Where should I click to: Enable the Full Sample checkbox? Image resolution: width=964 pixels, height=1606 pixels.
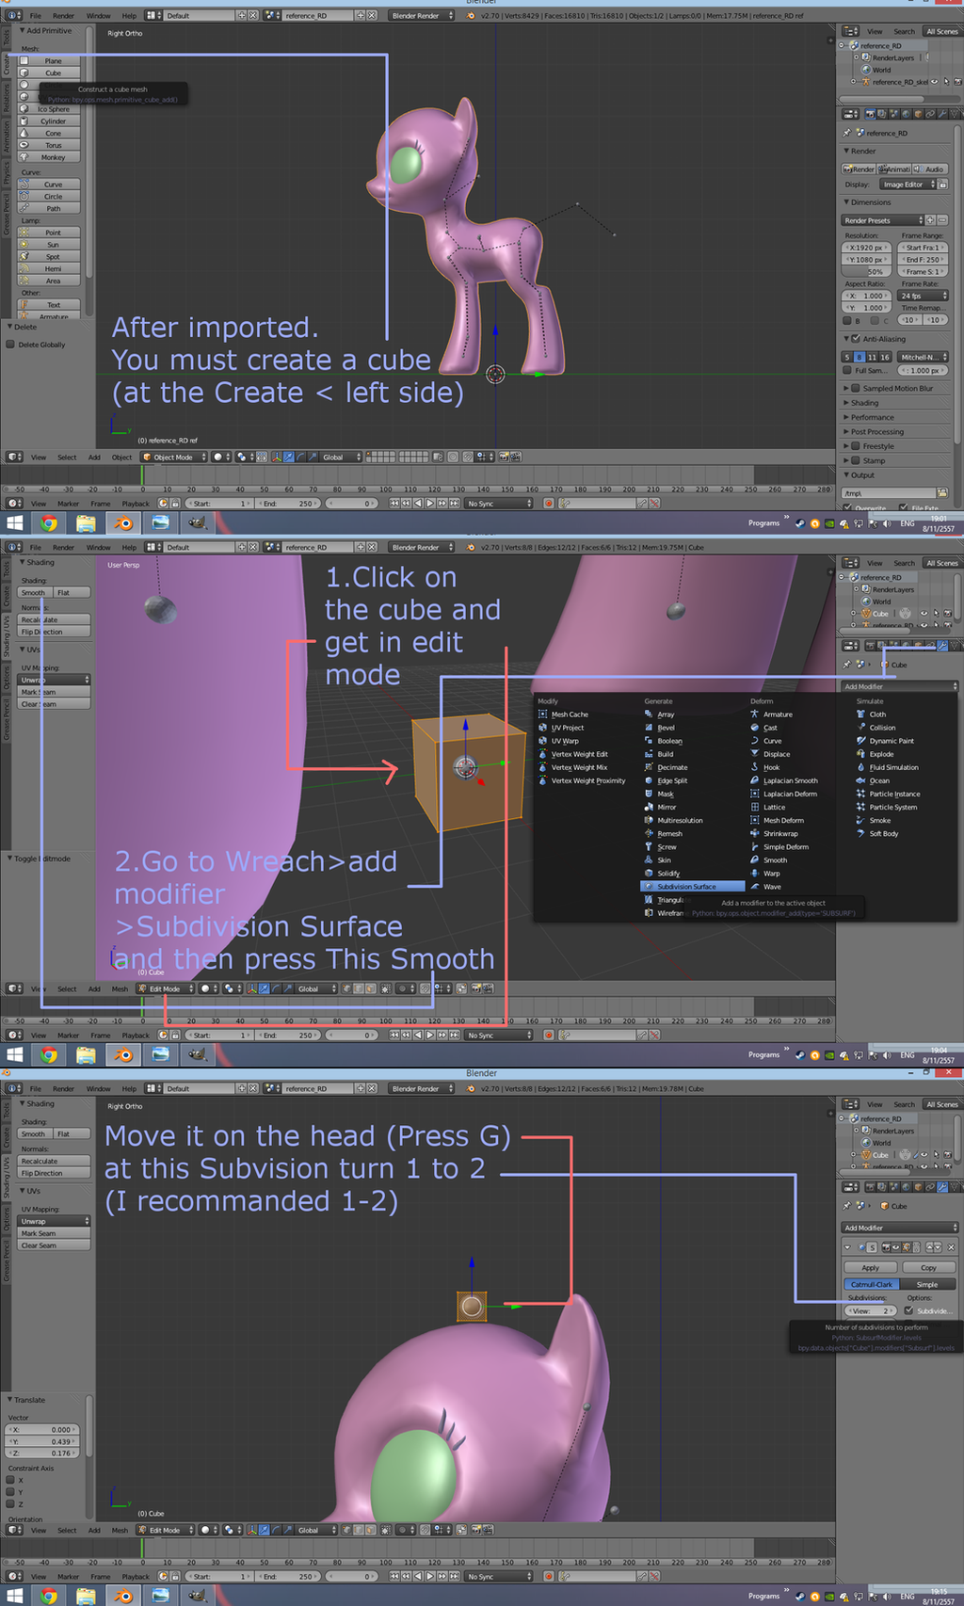(x=847, y=371)
